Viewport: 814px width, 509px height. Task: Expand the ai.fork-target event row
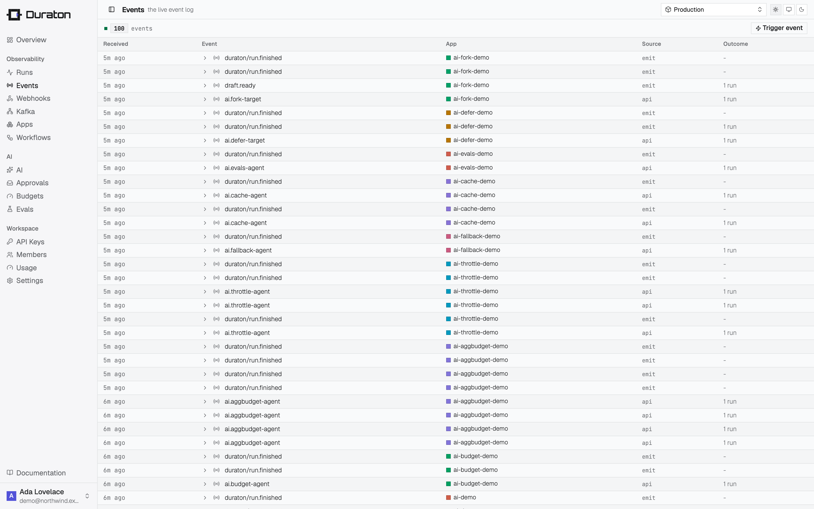(x=205, y=99)
